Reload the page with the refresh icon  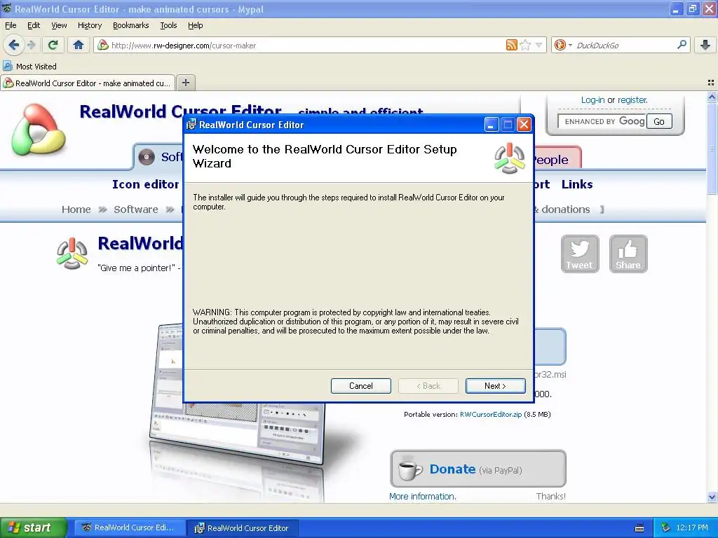pos(53,45)
